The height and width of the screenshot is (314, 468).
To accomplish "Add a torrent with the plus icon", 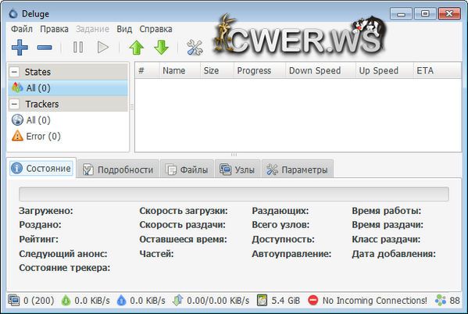I will 20,47.
